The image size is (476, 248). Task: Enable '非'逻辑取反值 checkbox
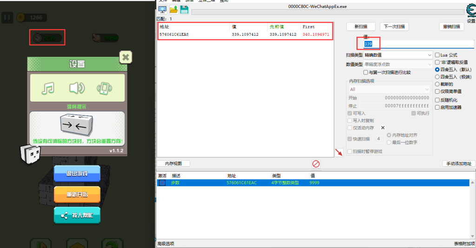pos(437,62)
